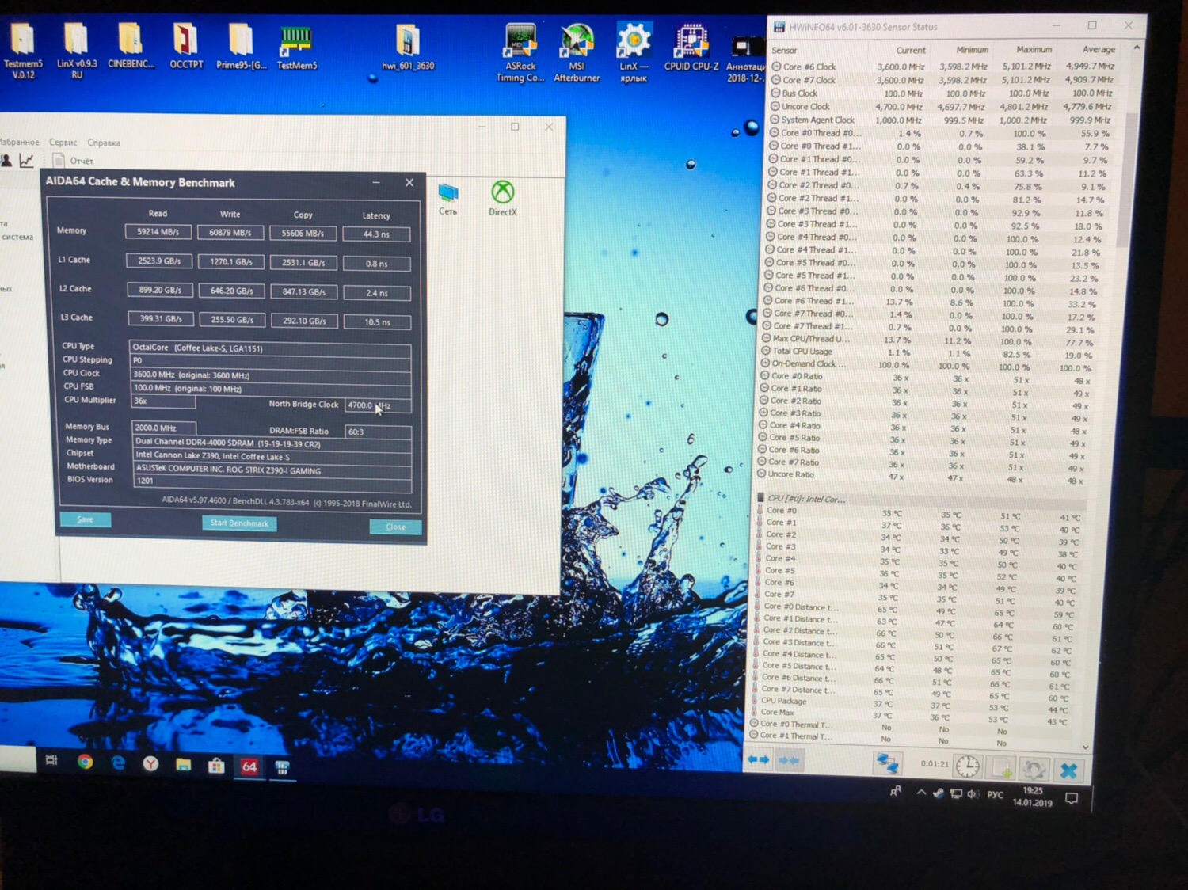This screenshot has height=890, width=1188.
Task: Click the Memory Bus field 2000.0 MHz
Action: pyautogui.click(x=163, y=428)
